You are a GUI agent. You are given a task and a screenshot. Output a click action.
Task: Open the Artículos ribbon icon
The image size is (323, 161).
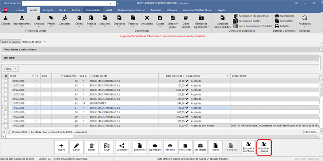point(39,21)
